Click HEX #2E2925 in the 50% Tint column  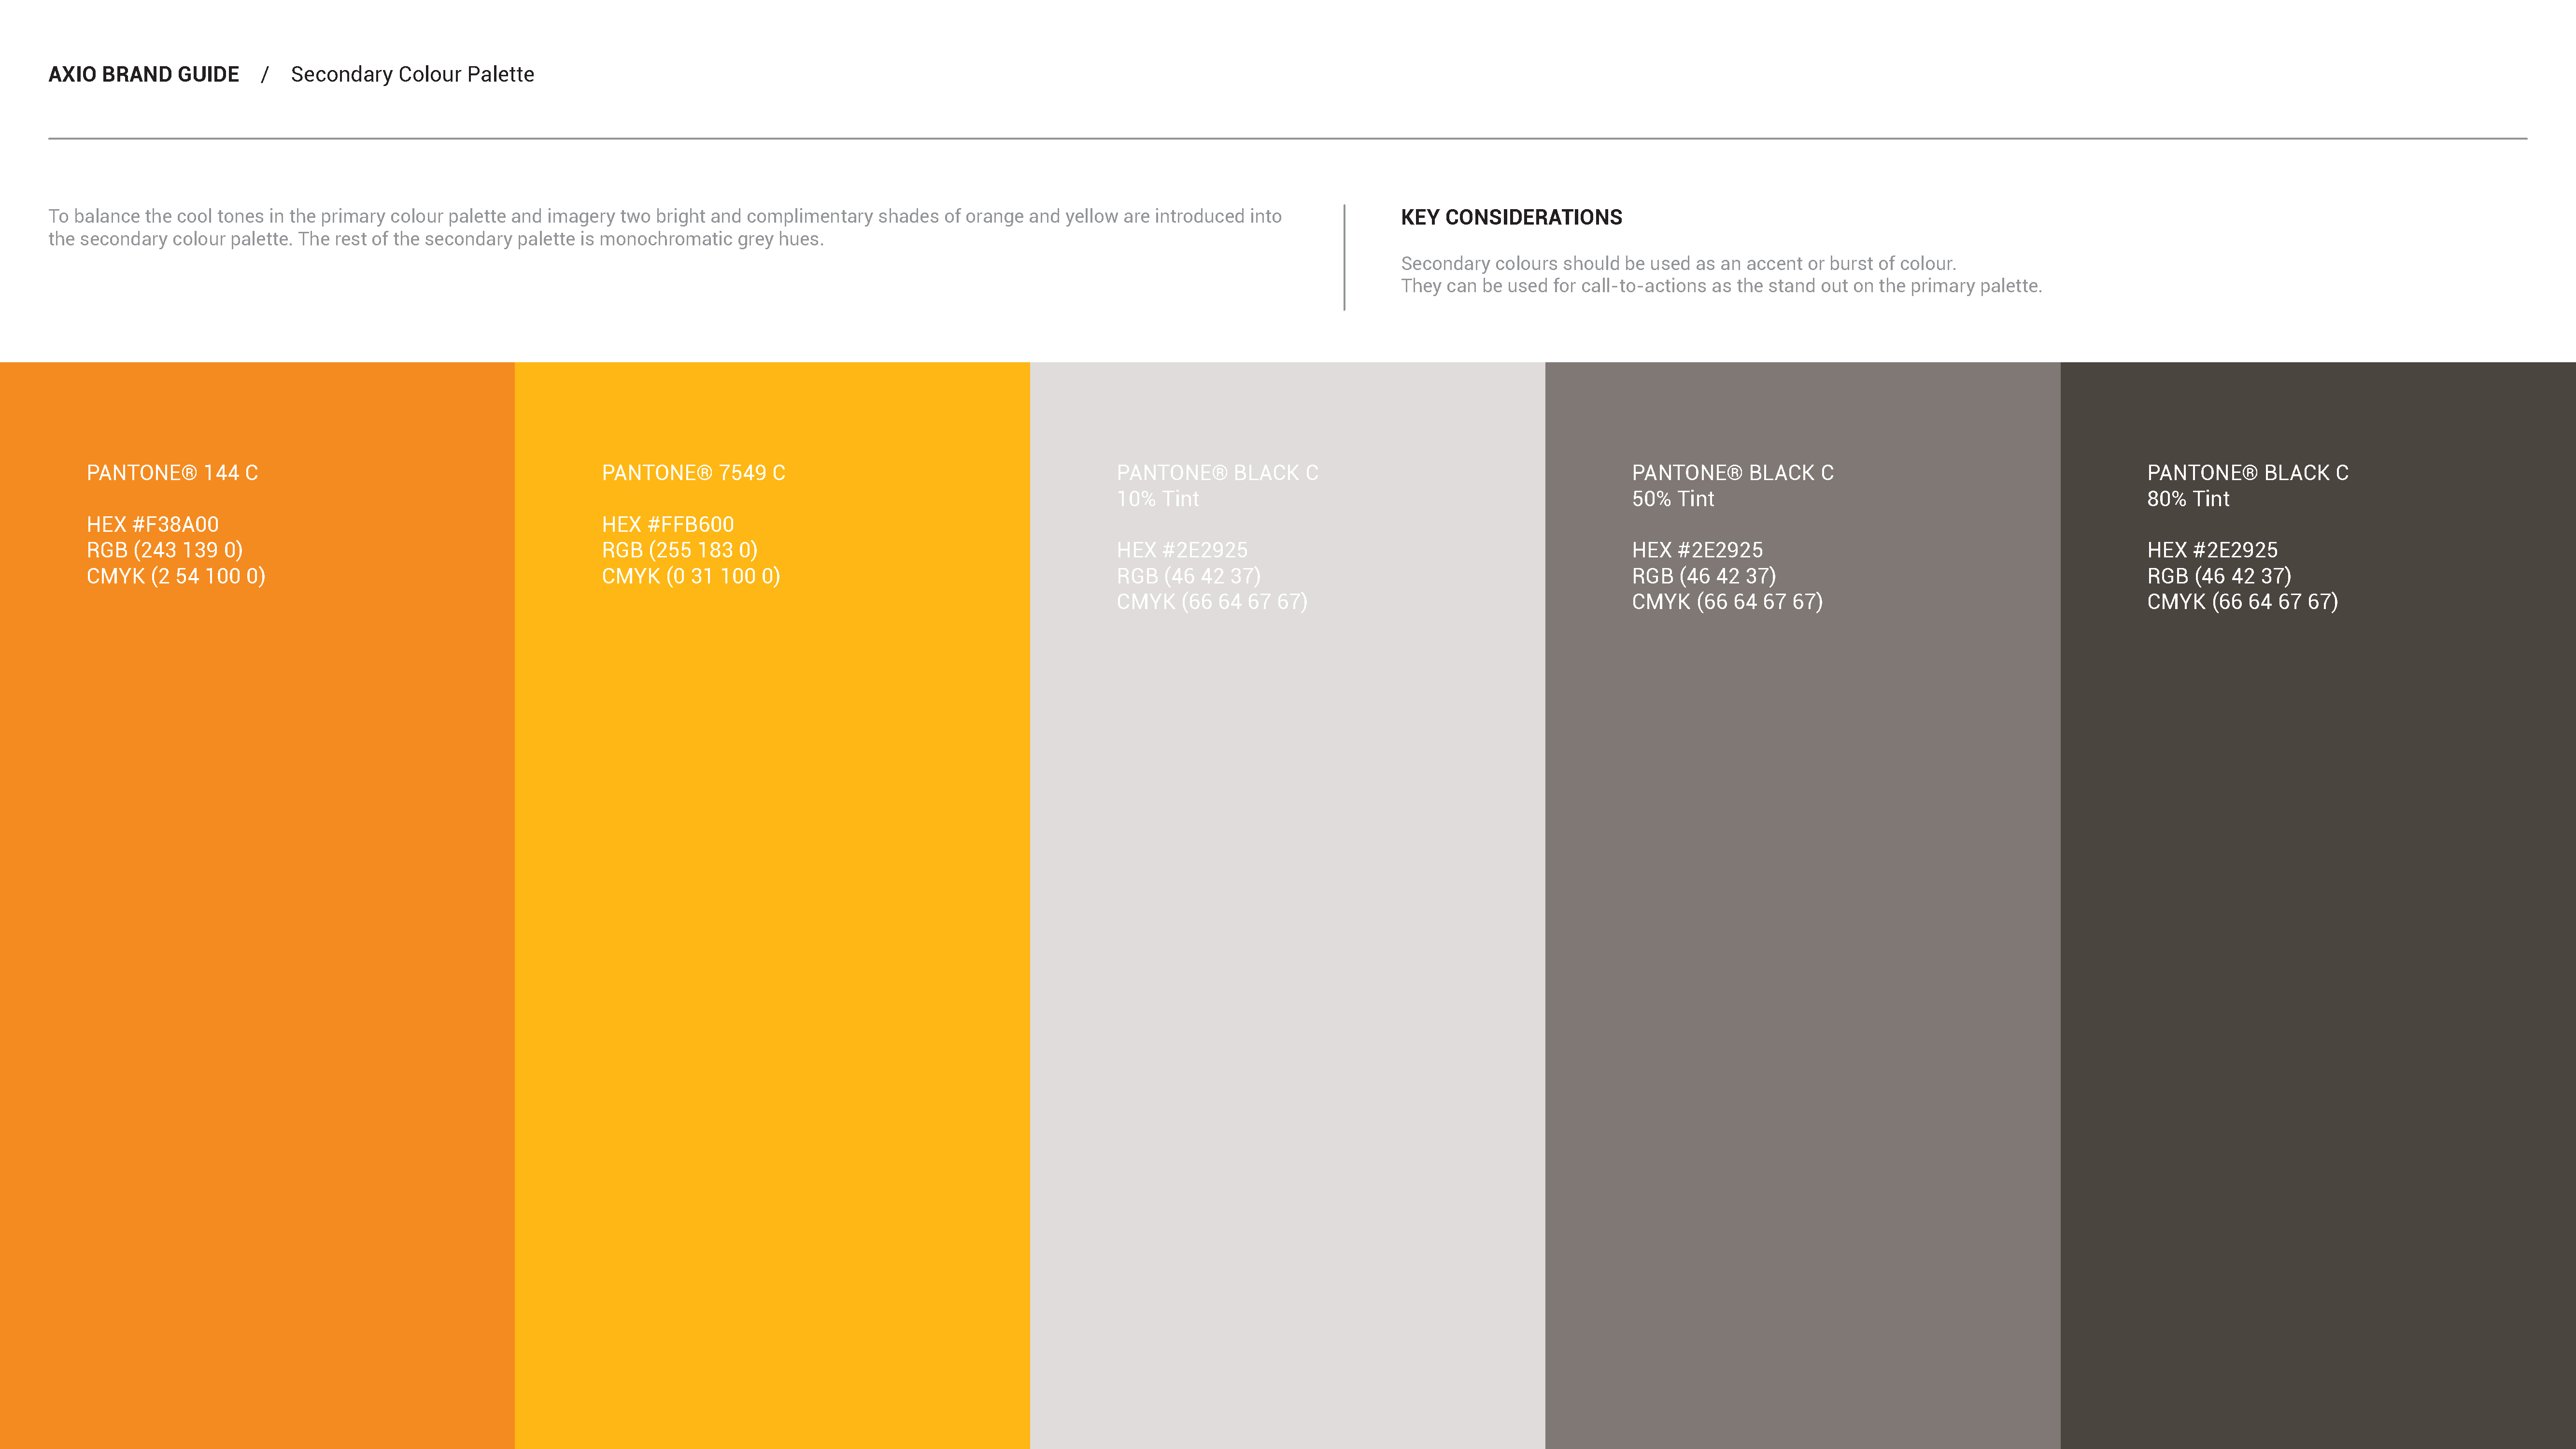coord(1697,551)
